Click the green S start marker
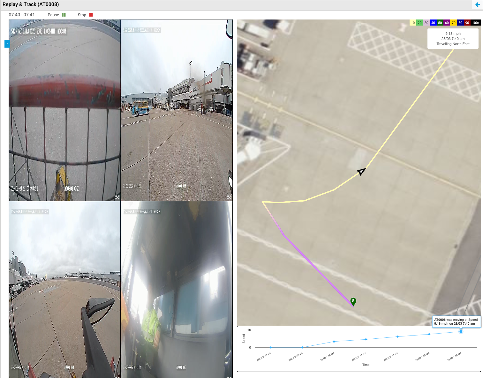This screenshot has width=483, height=378. tap(353, 301)
